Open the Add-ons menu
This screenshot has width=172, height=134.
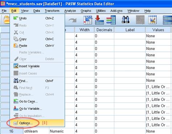pyautogui.click(x=116, y=11)
